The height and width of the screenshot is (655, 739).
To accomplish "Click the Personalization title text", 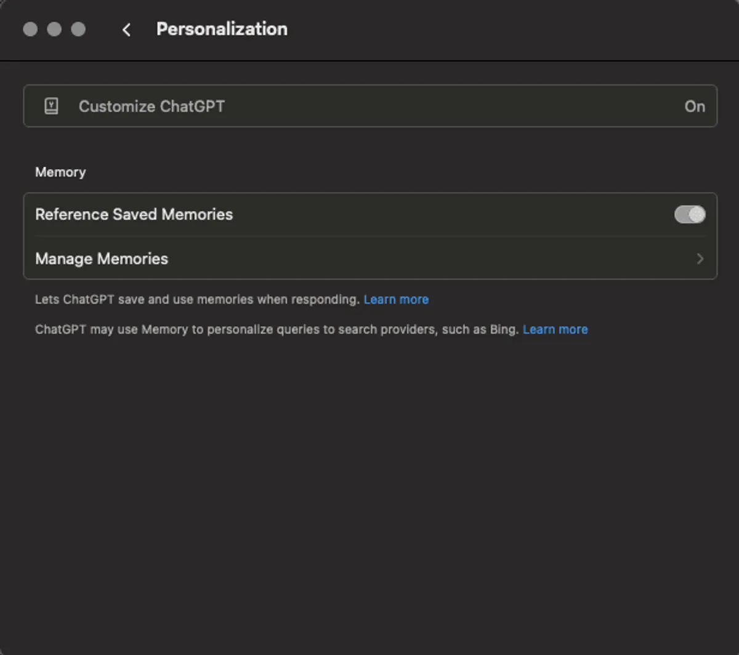I will tap(222, 29).
